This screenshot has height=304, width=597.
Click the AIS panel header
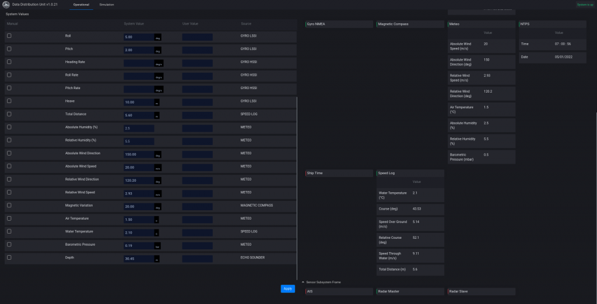click(339, 291)
